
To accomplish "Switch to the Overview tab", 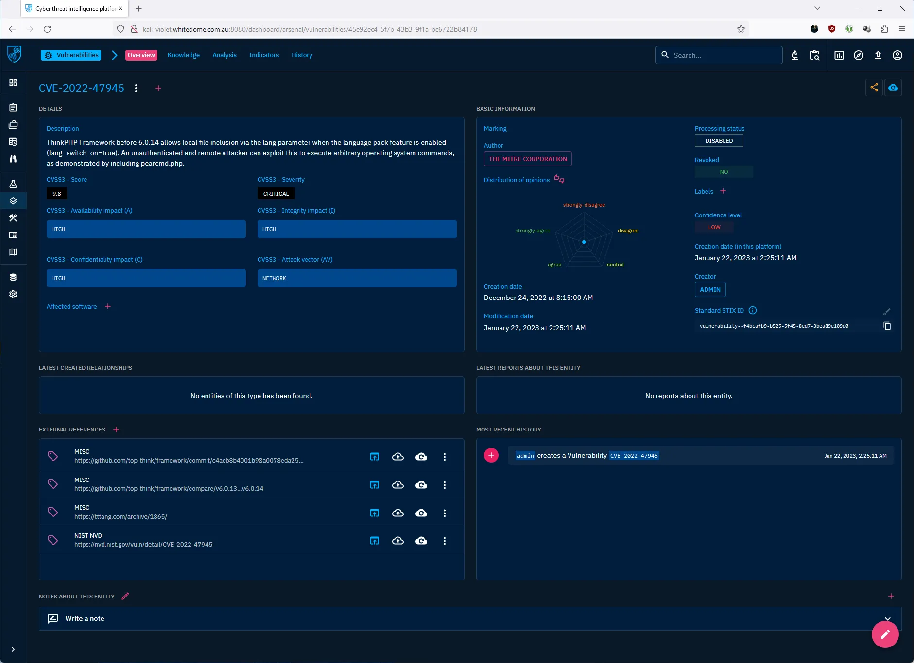I will point(141,55).
